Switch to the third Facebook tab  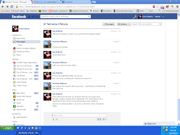[x=76, y=2]
